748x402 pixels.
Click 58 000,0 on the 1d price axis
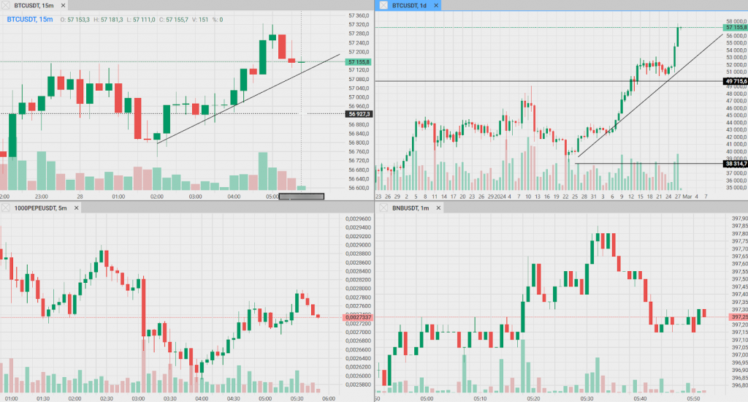pyautogui.click(x=736, y=21)
